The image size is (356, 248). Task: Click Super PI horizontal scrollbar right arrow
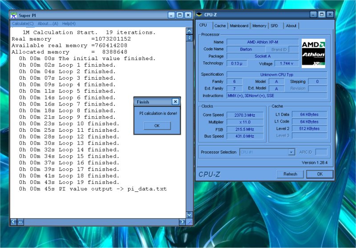[182, 222]
